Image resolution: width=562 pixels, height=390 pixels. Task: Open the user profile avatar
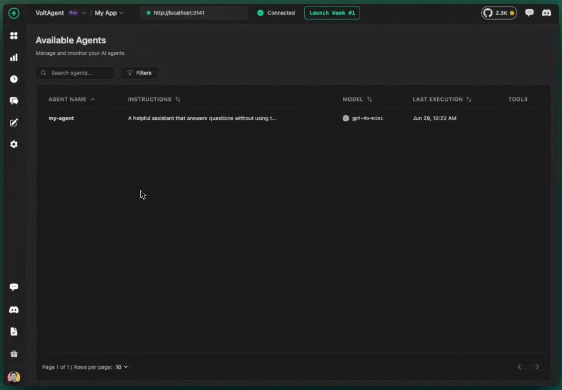pos(14,377)
